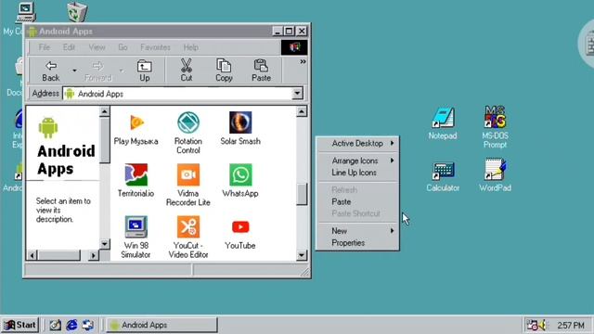594x334 pixels.
Task: Choose Line Up Icons in context menu
Action: click(357, 173)
